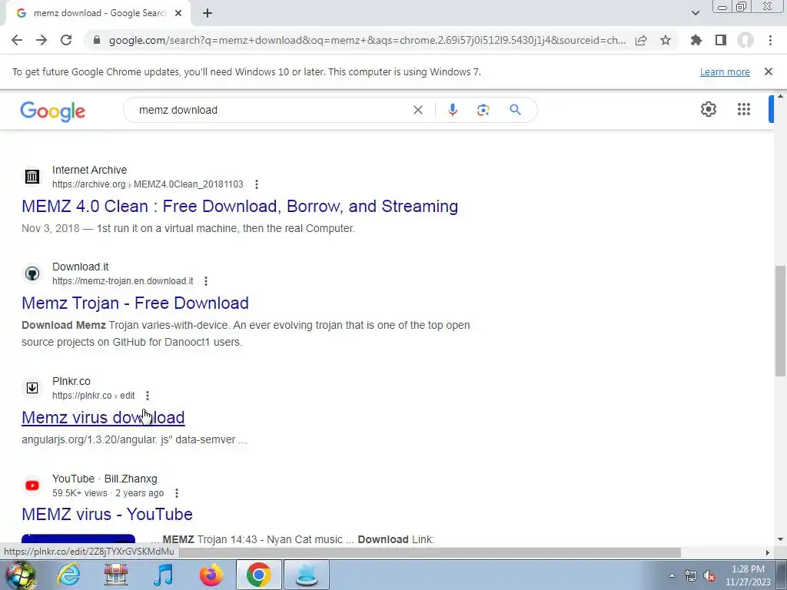Click the archive.org MEMZ4.0Clean URL text
The height and width of the screenshot is (590, 787).
coord(148,184)
